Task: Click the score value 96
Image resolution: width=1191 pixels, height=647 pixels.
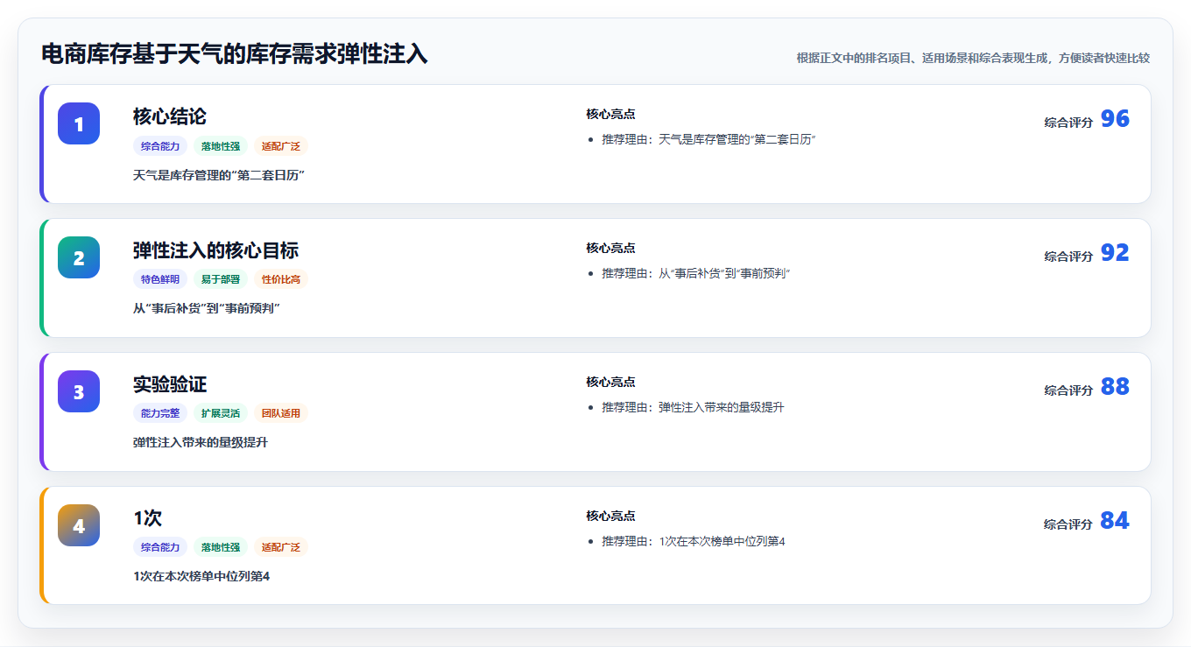Action: click(1115, 119)
